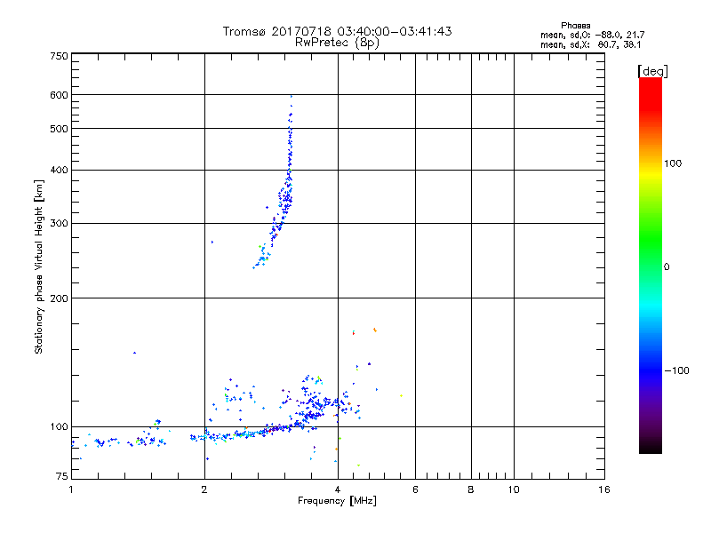Image resolution: width=711 pixels, height=533 pixels.
Task: Click the y-axis tick label '400'
Action: (59, 170)
